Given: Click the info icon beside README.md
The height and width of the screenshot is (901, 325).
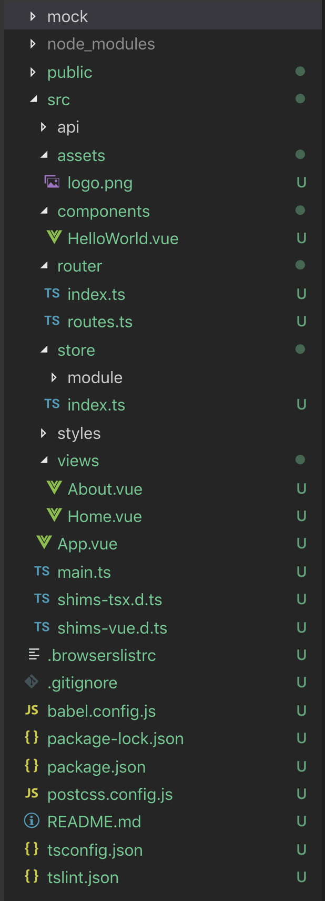Looking at the screenshot, I should pos(32,821).
